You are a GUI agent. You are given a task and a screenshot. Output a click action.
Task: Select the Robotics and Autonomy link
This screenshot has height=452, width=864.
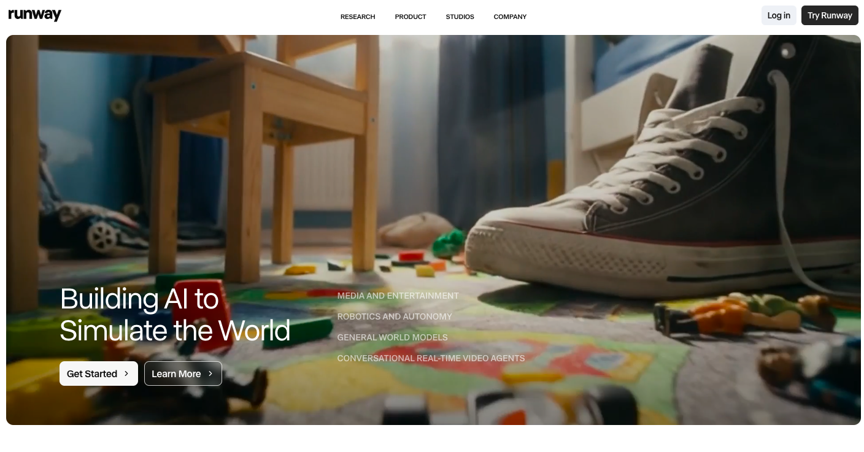(394, 316)
